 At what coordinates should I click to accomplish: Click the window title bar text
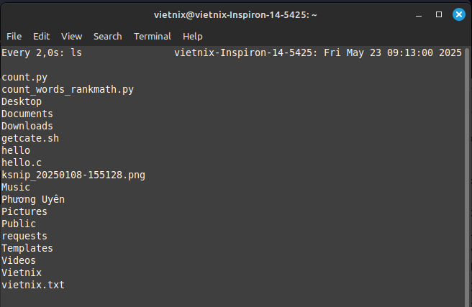pyautogui.click(x=235, y=14)
